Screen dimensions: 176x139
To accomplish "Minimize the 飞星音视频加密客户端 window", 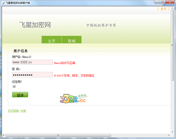I will click(x=157, y=2).
